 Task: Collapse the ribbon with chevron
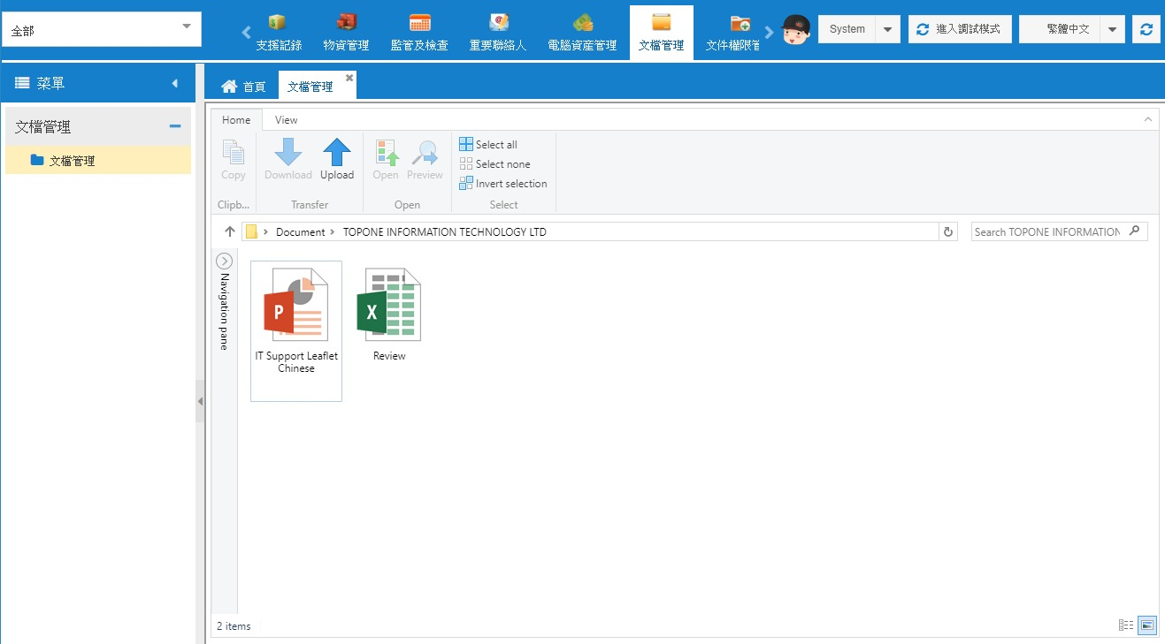(1148, 119)
